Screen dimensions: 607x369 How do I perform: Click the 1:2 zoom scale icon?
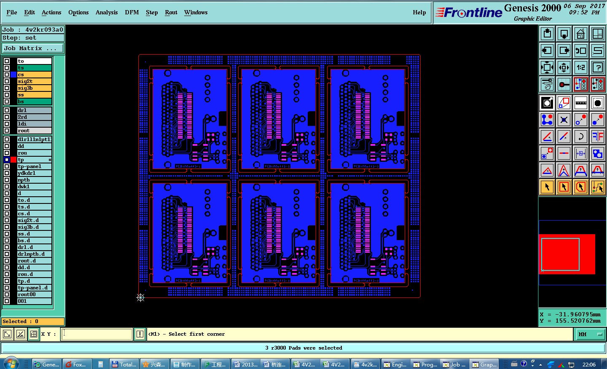tap(580, 67)
